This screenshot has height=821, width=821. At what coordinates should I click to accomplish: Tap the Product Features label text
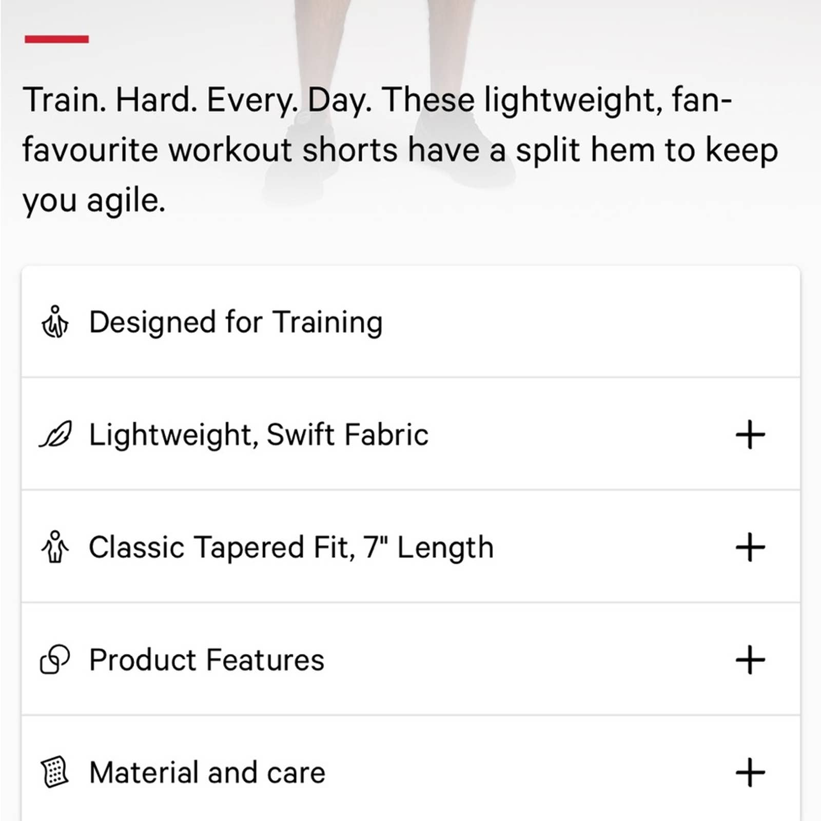click(x=207, y=659)
